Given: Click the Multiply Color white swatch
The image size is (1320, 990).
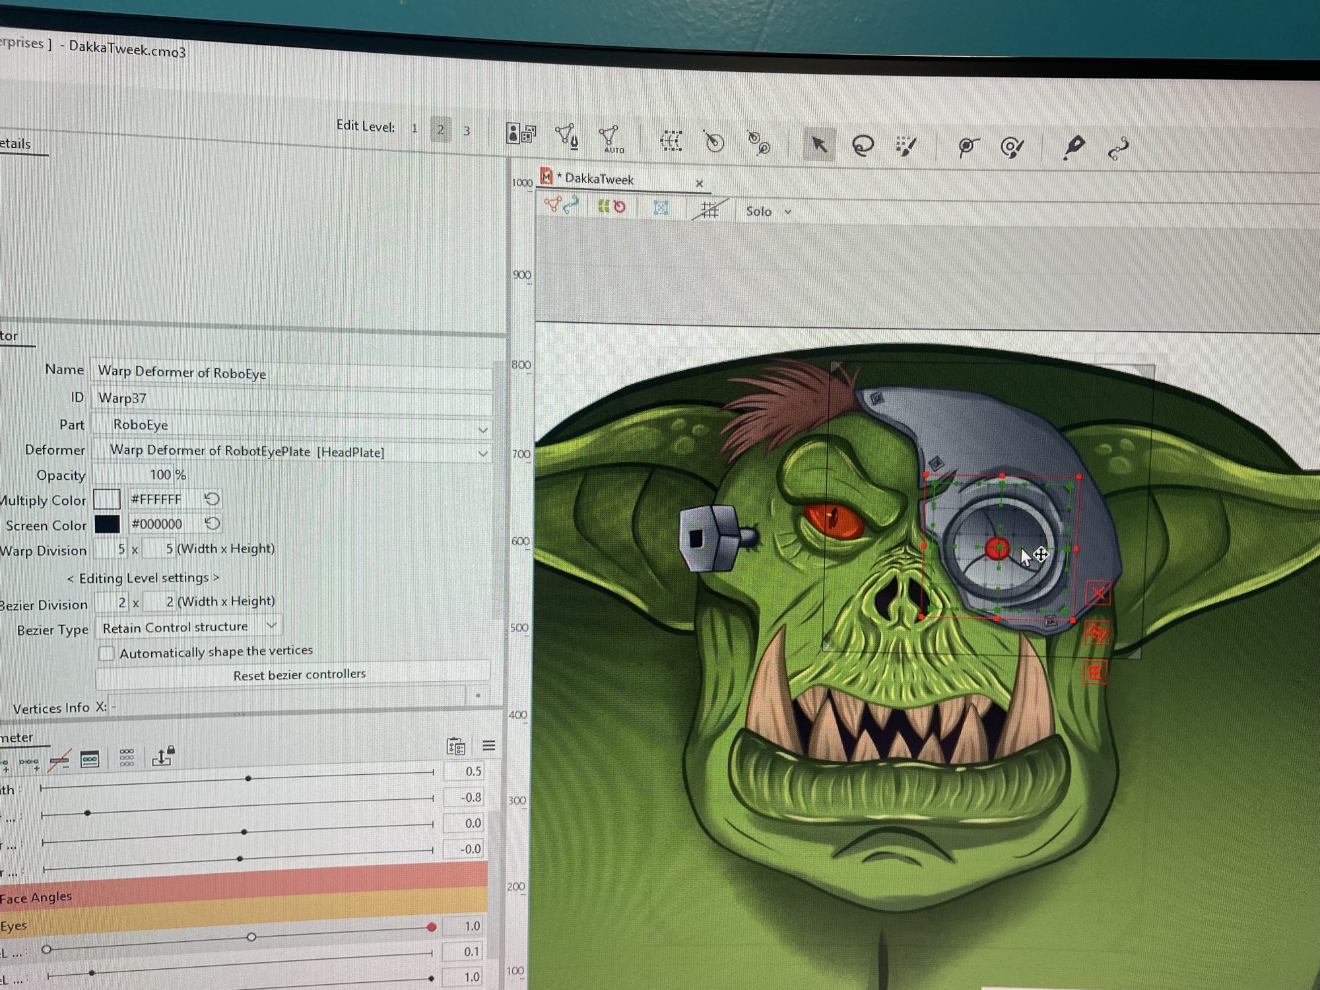Looking at the screenshot, I should tap(107, 499).
